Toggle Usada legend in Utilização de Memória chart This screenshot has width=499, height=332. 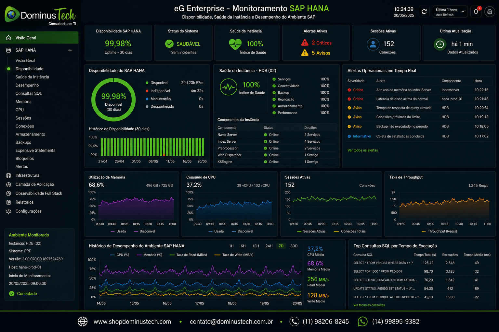(118, 231)
